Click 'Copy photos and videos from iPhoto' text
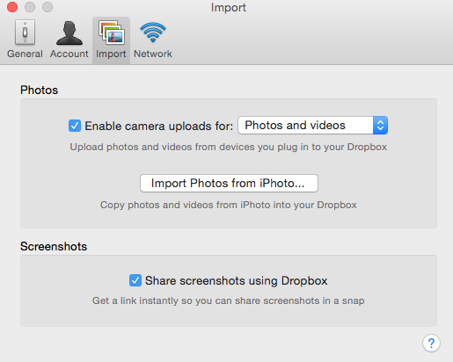Image resolution: width=453 pixels, height=362 pixels. [x=229, y=205]
